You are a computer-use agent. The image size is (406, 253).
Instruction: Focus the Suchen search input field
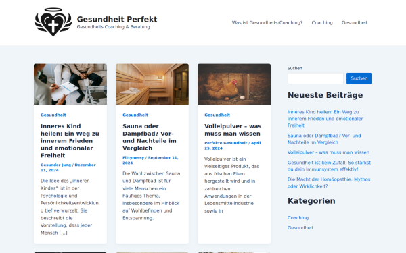click(x=315, y=78)
